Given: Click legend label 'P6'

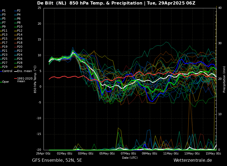Looking at the screenshot, I should pyautogui.click(x=19, y=18).
